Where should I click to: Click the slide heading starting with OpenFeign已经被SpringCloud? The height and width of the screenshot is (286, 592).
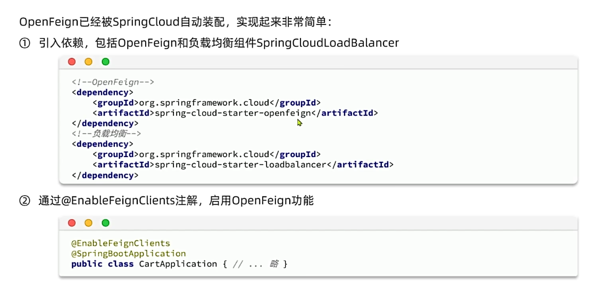(176, 22)
